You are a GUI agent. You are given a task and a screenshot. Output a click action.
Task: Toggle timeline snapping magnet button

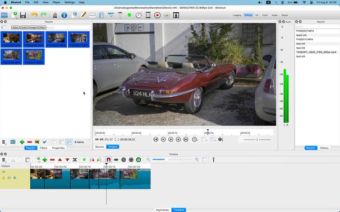(x=109, y=160)
